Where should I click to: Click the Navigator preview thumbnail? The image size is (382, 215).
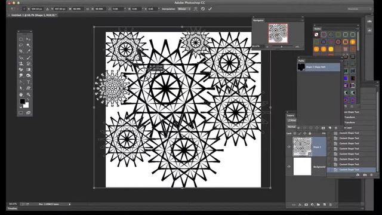[x=278, y=33]
